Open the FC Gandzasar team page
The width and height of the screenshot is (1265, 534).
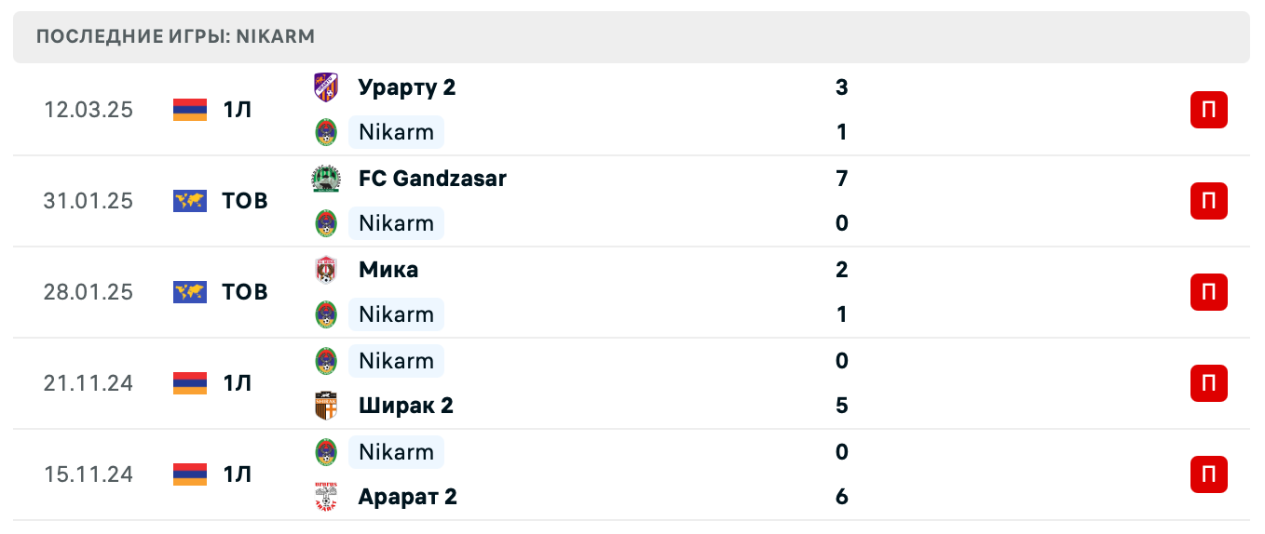pyautogui.click(x=432, y=179)
